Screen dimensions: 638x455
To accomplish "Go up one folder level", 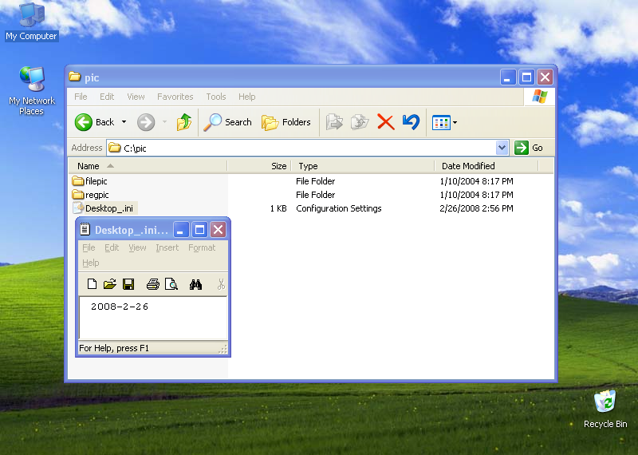I will [184, 122].
